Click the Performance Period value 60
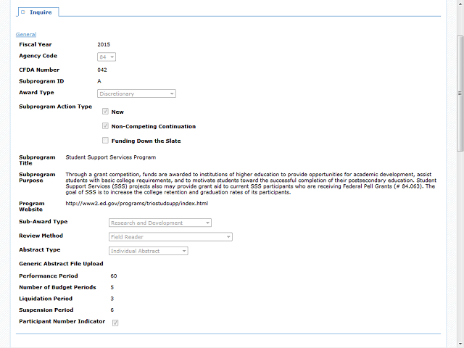464x348 pixels. click(x=114, y=275)
